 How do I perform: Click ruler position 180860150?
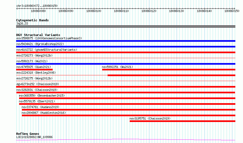(232, 11)
